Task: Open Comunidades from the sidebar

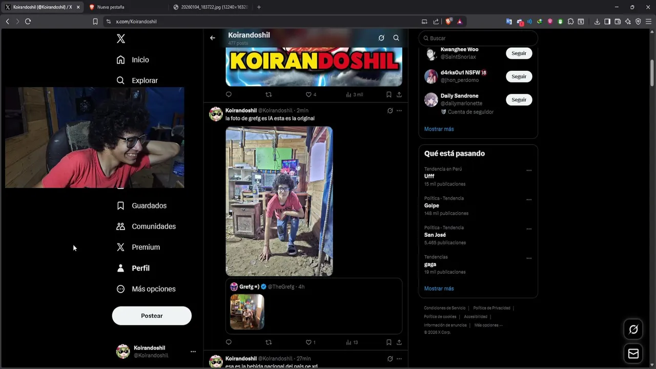Action: pyautogui.click(x=146, y=227)
